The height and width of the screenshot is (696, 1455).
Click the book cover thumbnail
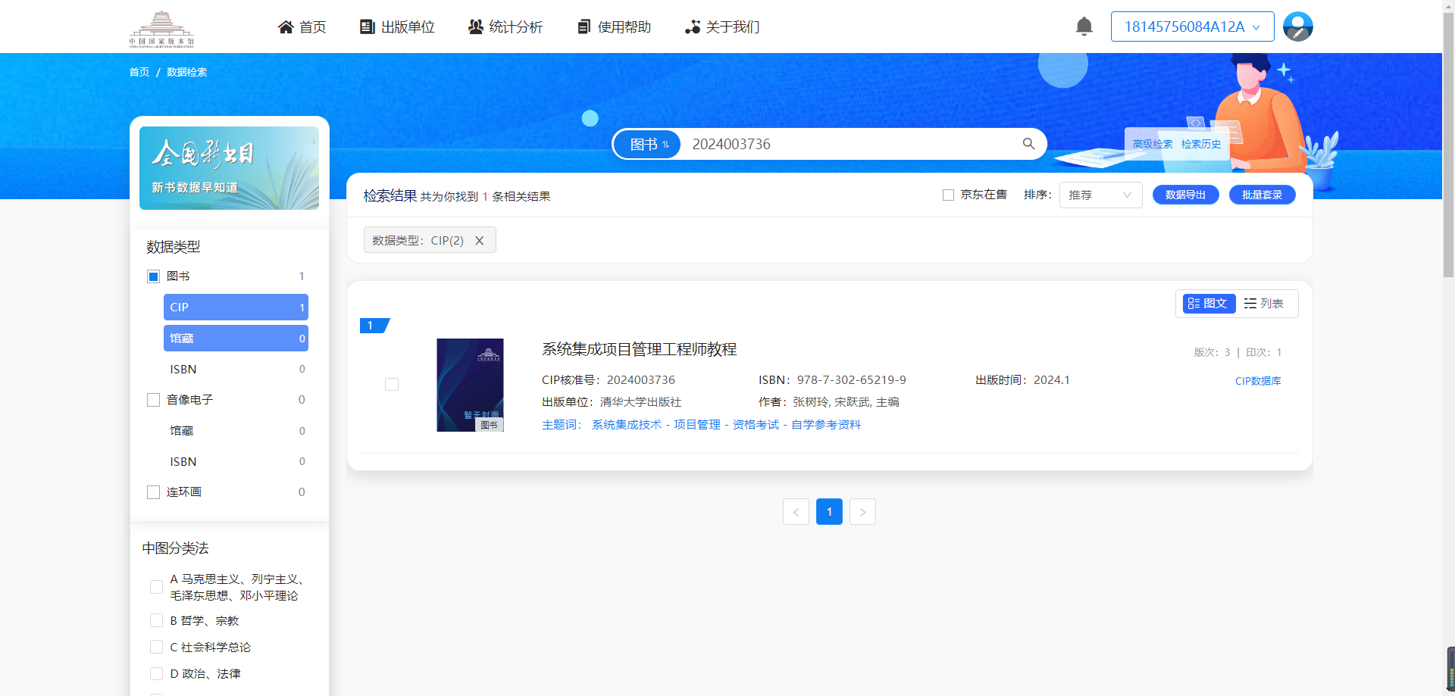470,385
